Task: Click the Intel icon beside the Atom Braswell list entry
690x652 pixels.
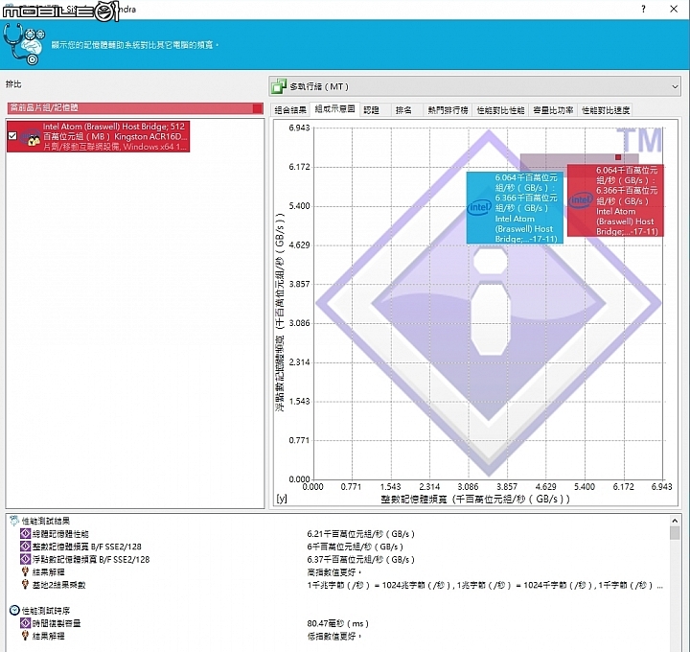Action: click(x=30, y=137)
